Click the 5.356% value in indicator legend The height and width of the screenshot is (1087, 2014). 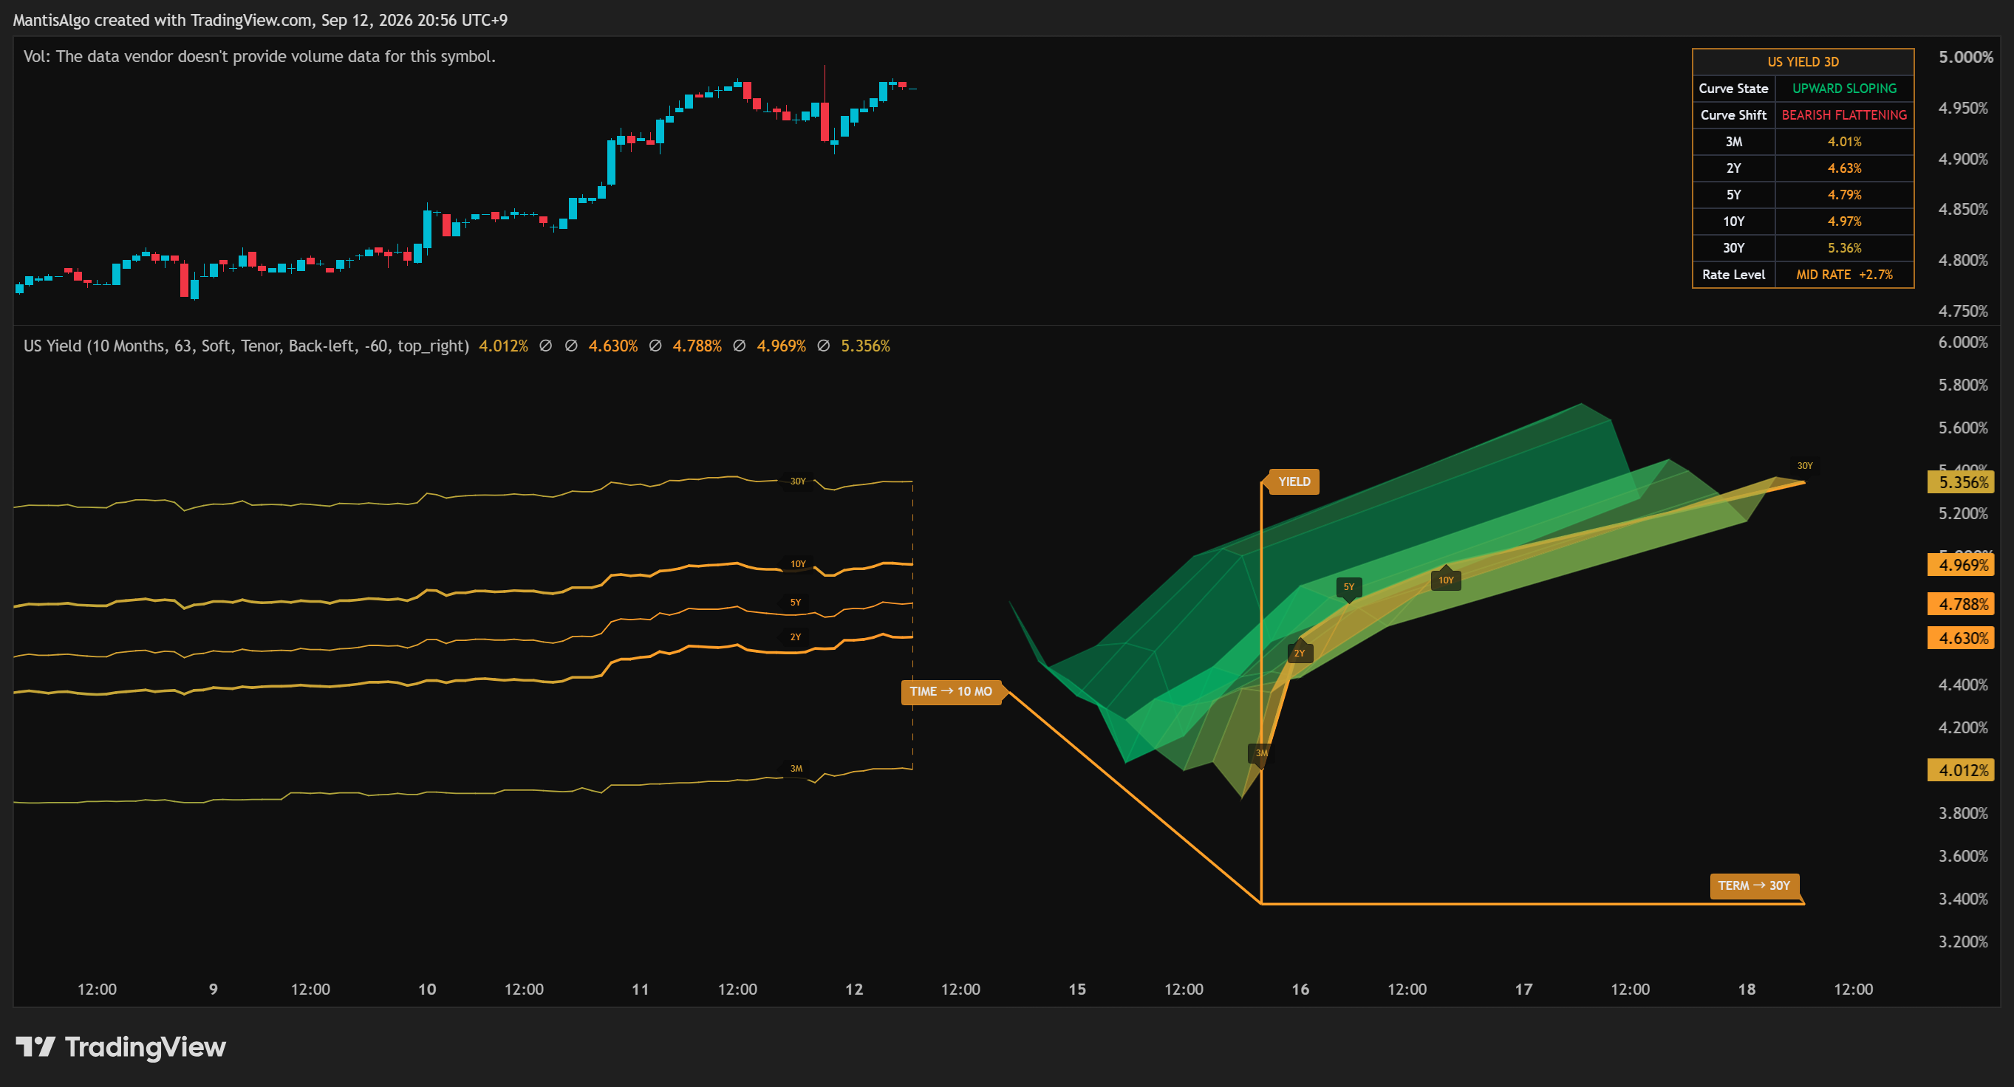[x=865, y=346]
